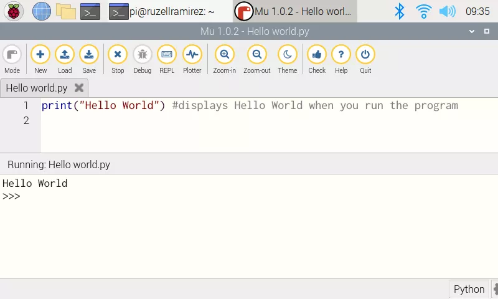Switch to the pi@ruzellramirez terminal window
Viewport: 498px width, 299px height.
tap(162, 11)
